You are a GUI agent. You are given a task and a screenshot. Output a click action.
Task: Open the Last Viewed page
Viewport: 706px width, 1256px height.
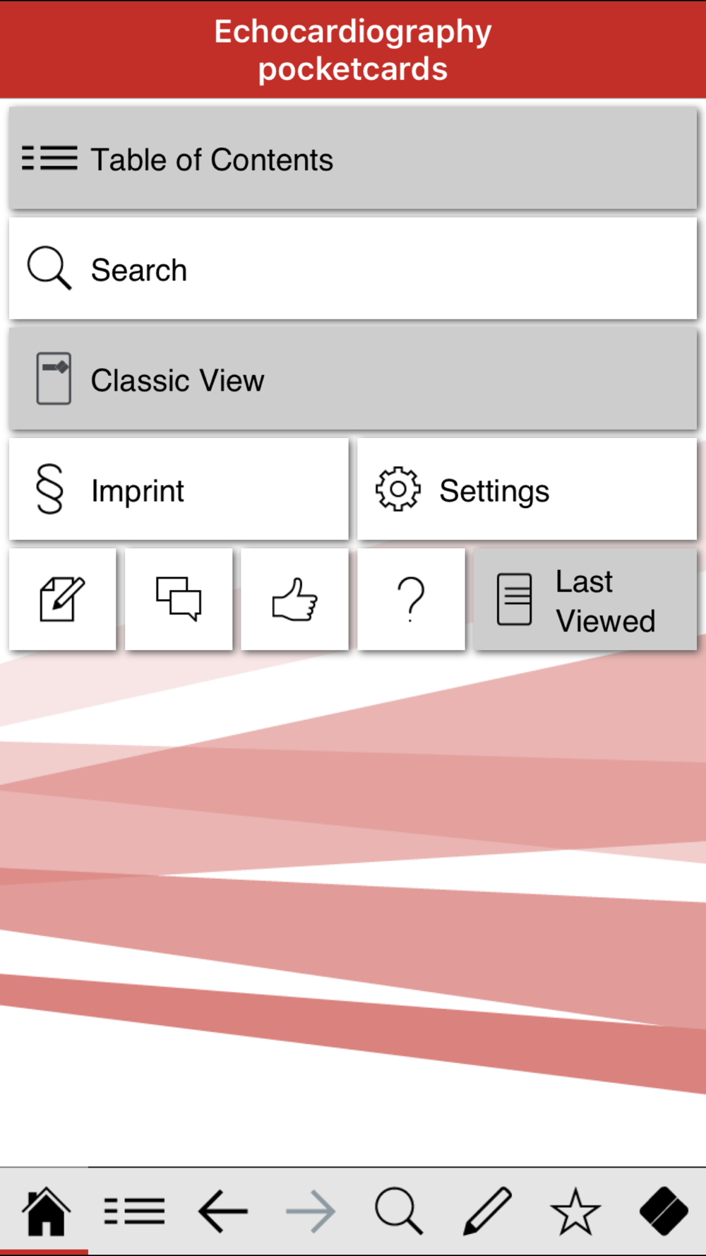(x=585, y=599)
